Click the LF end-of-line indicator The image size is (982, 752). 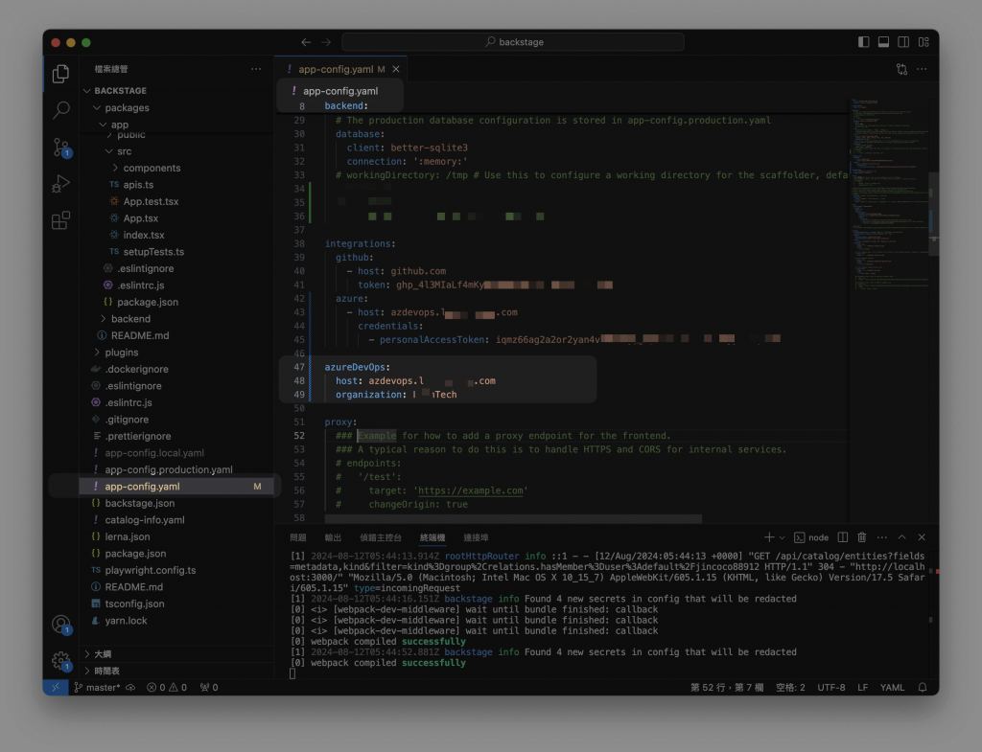tap(862, 687)
